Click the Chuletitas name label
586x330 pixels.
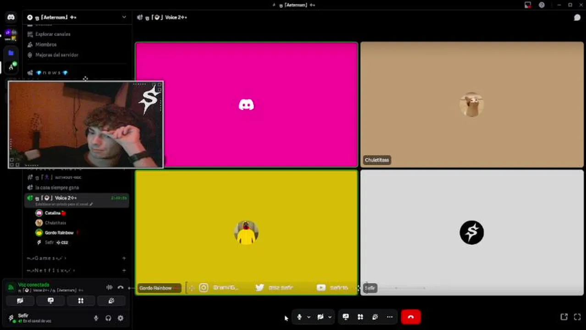377,160
